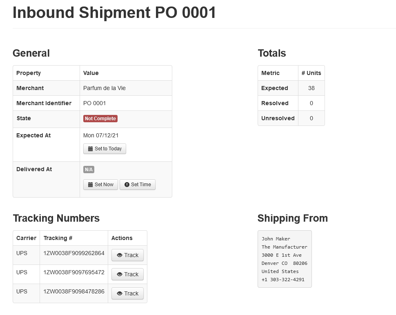Click the N/A delivered badge
Viewport: 396px width, 315px height.
click(89, 170)
